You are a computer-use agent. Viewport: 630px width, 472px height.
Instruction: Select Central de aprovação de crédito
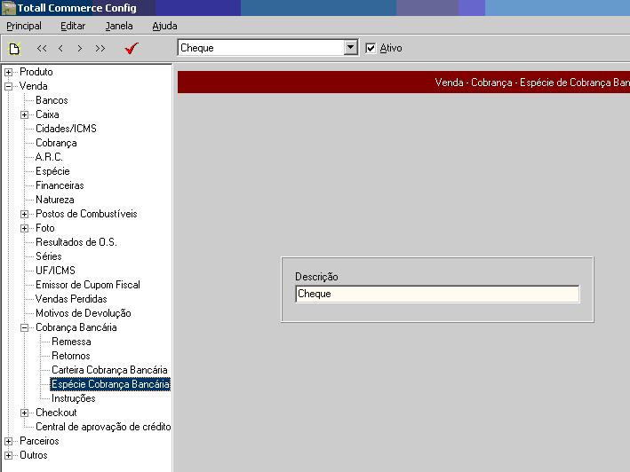coord(103,427)
